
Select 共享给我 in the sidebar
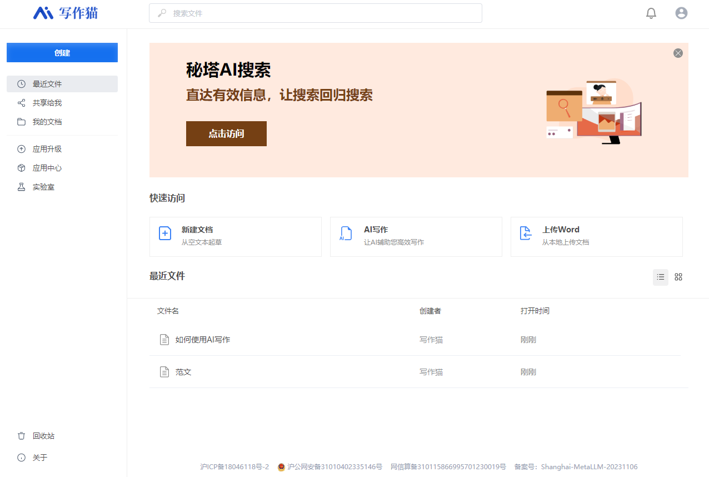pyautogui.click(x=47, y=102)
